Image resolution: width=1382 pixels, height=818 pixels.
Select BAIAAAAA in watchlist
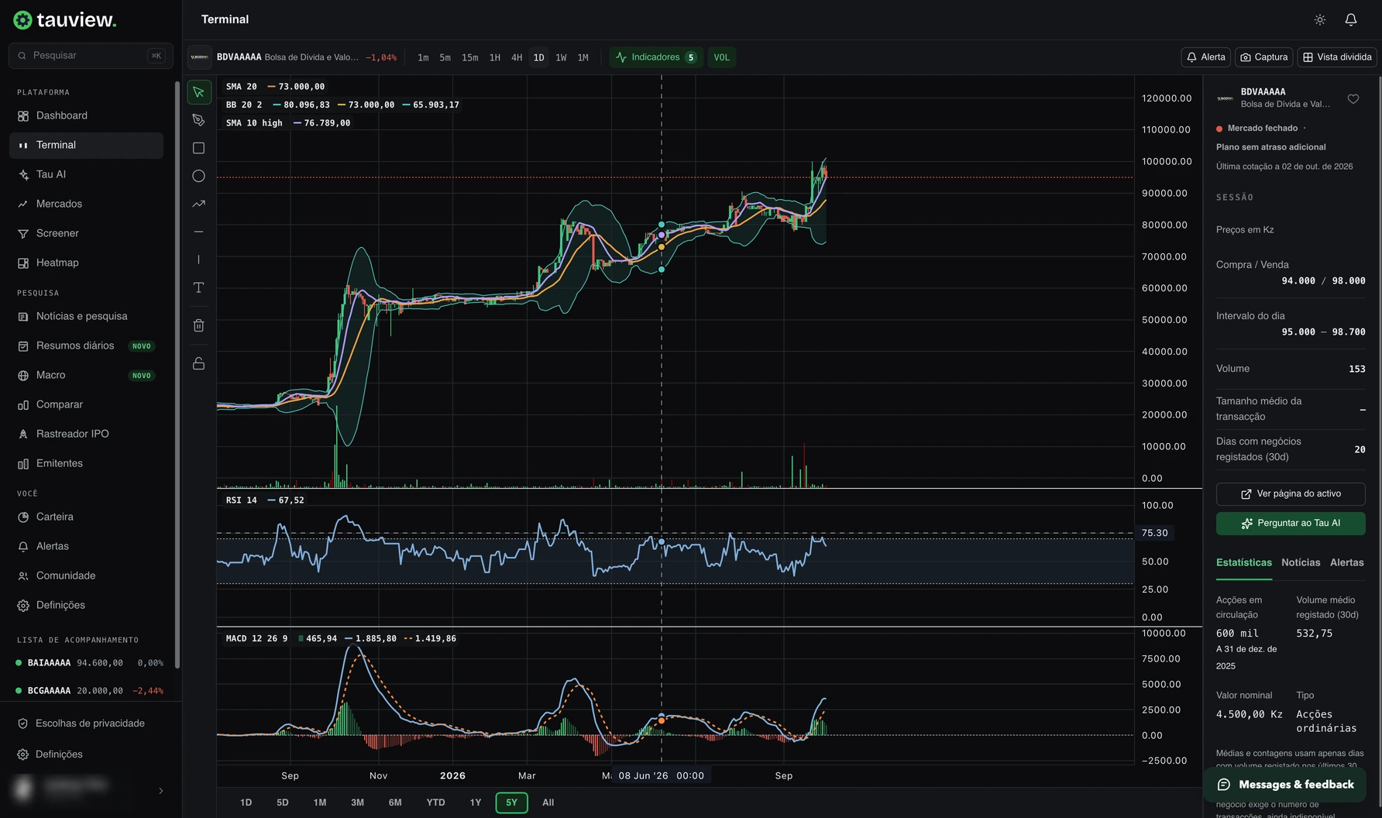point(90,663)
